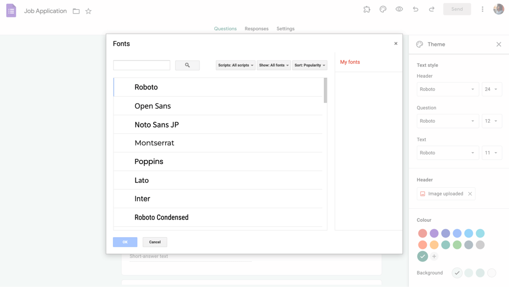The width and height of the screenshot is (509, 287).
Task: Select the Lato font
Action: point(218,180)
